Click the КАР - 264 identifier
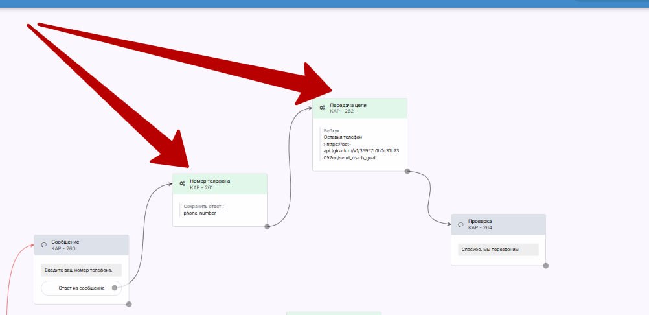Viewport: 649px width, 315px height. click(480, 228)
